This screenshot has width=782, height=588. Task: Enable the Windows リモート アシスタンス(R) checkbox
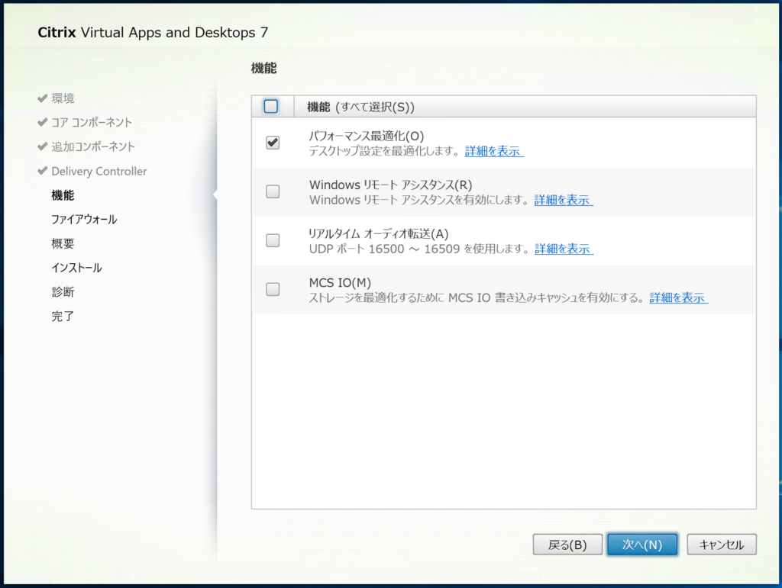(273, 191)
